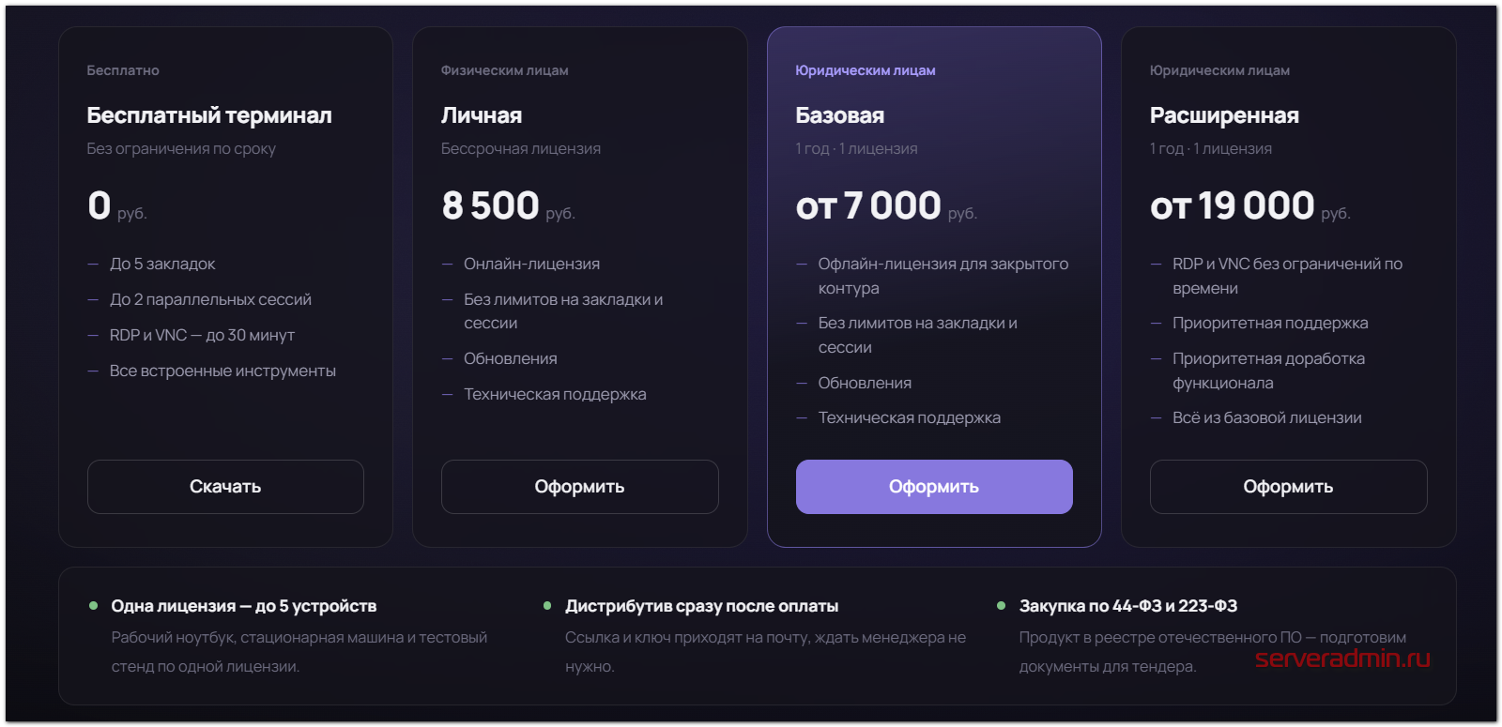This screenshot has width=1502, height=727.
Task: Select the Личная plan title
Action: point(482,115)
